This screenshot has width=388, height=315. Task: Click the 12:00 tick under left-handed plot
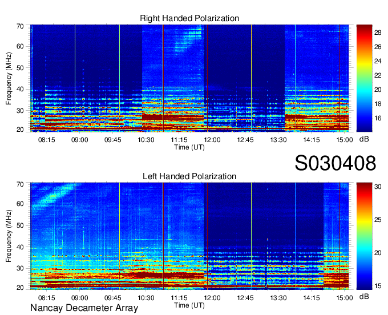212,298
